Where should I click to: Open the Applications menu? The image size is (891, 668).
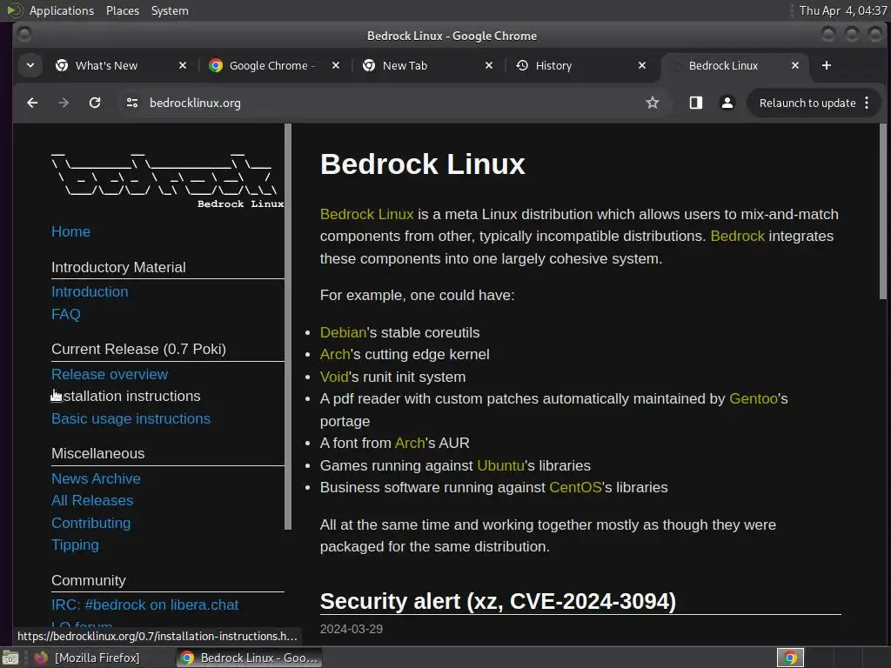62,10
